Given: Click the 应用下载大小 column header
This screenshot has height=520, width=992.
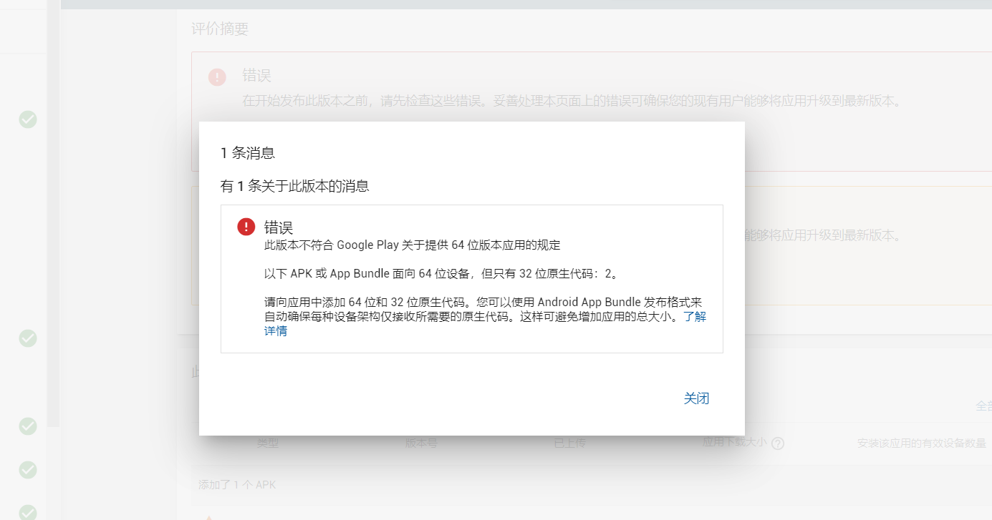Looking at the screenshot, I should click(x=735, y=442).
